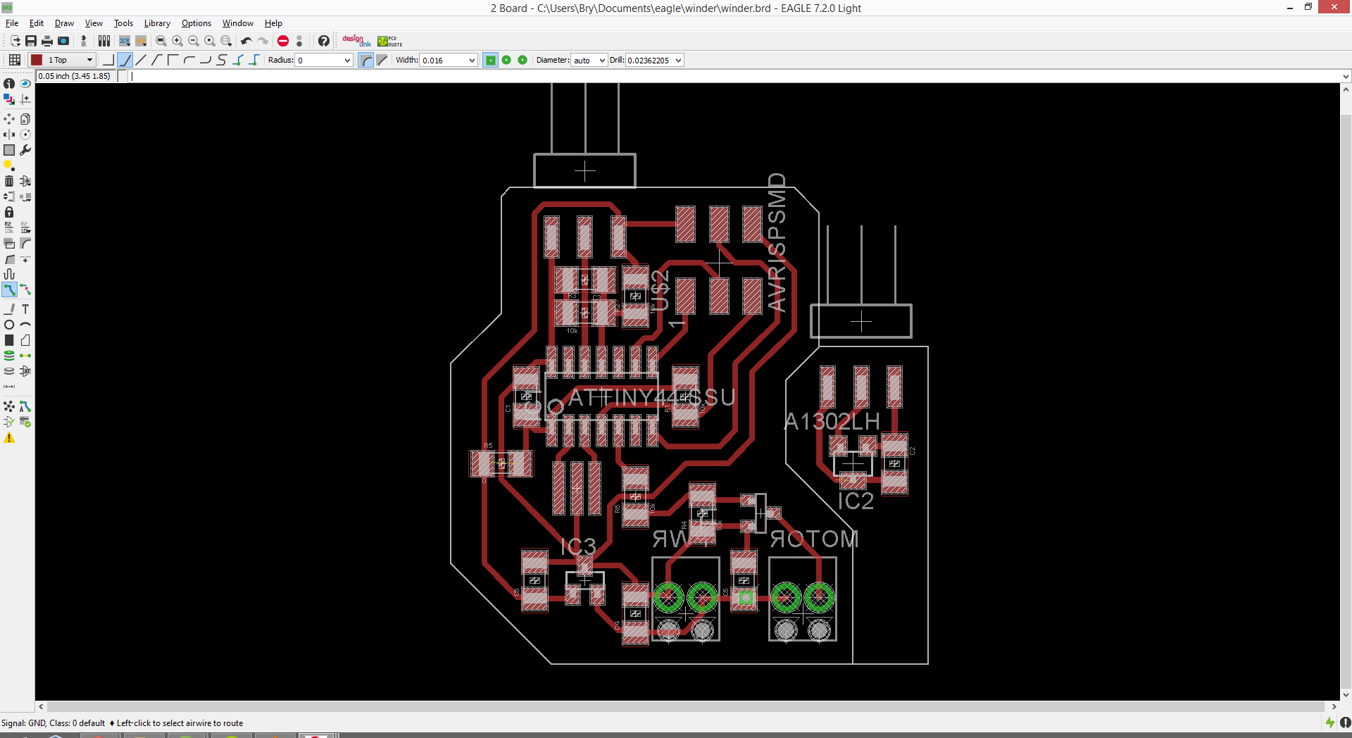Open the Change wrench tool
1352x738 pixels.
[x=25, y=150]
